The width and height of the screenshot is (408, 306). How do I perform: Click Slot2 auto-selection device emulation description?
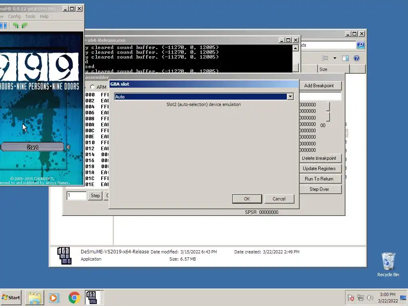click(x=204, y=104)
